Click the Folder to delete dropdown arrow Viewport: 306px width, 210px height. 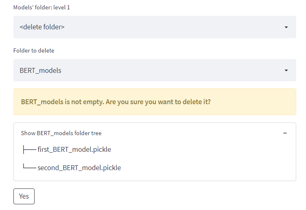point(286,70)
